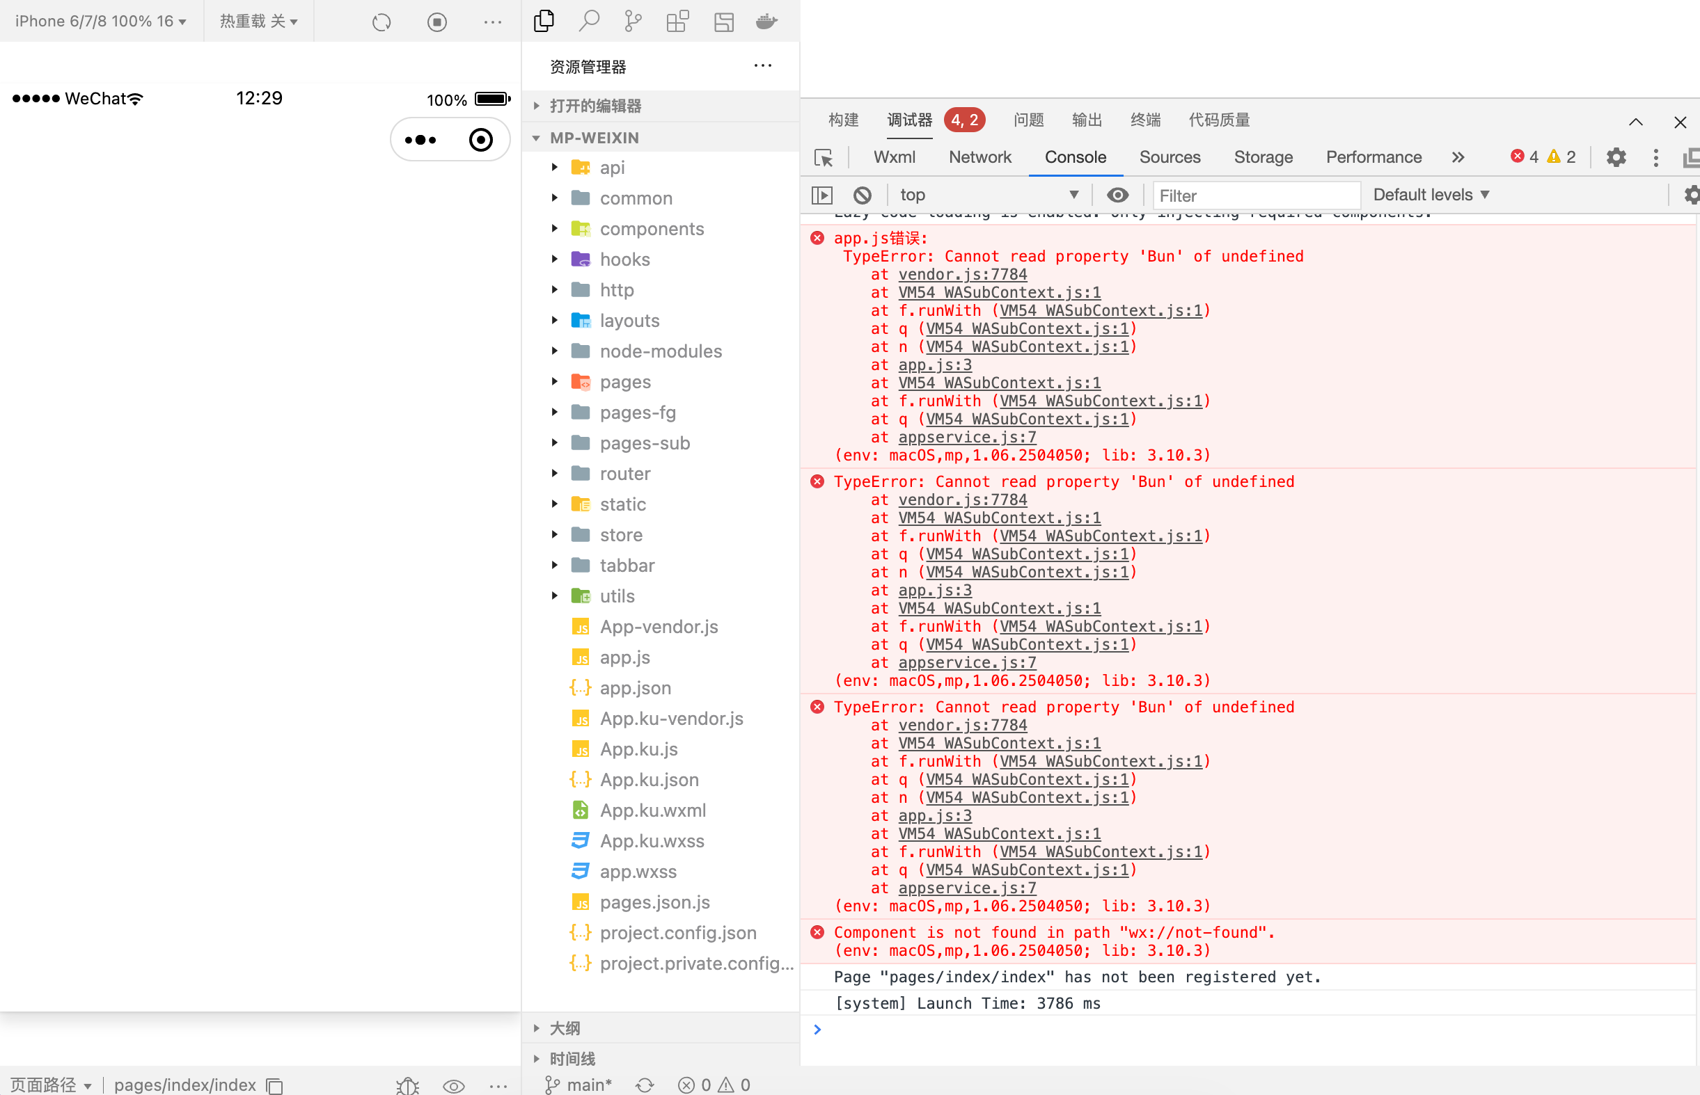Open the Docker whale icon panel
The width and height of the screenshot is (1700, 1095).
coord(766,22)
